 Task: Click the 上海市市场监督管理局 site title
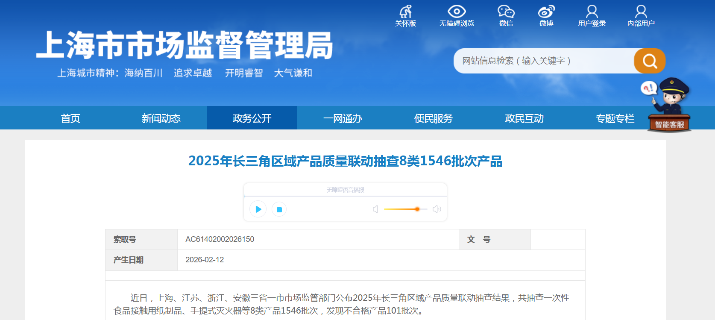(185, 45)
